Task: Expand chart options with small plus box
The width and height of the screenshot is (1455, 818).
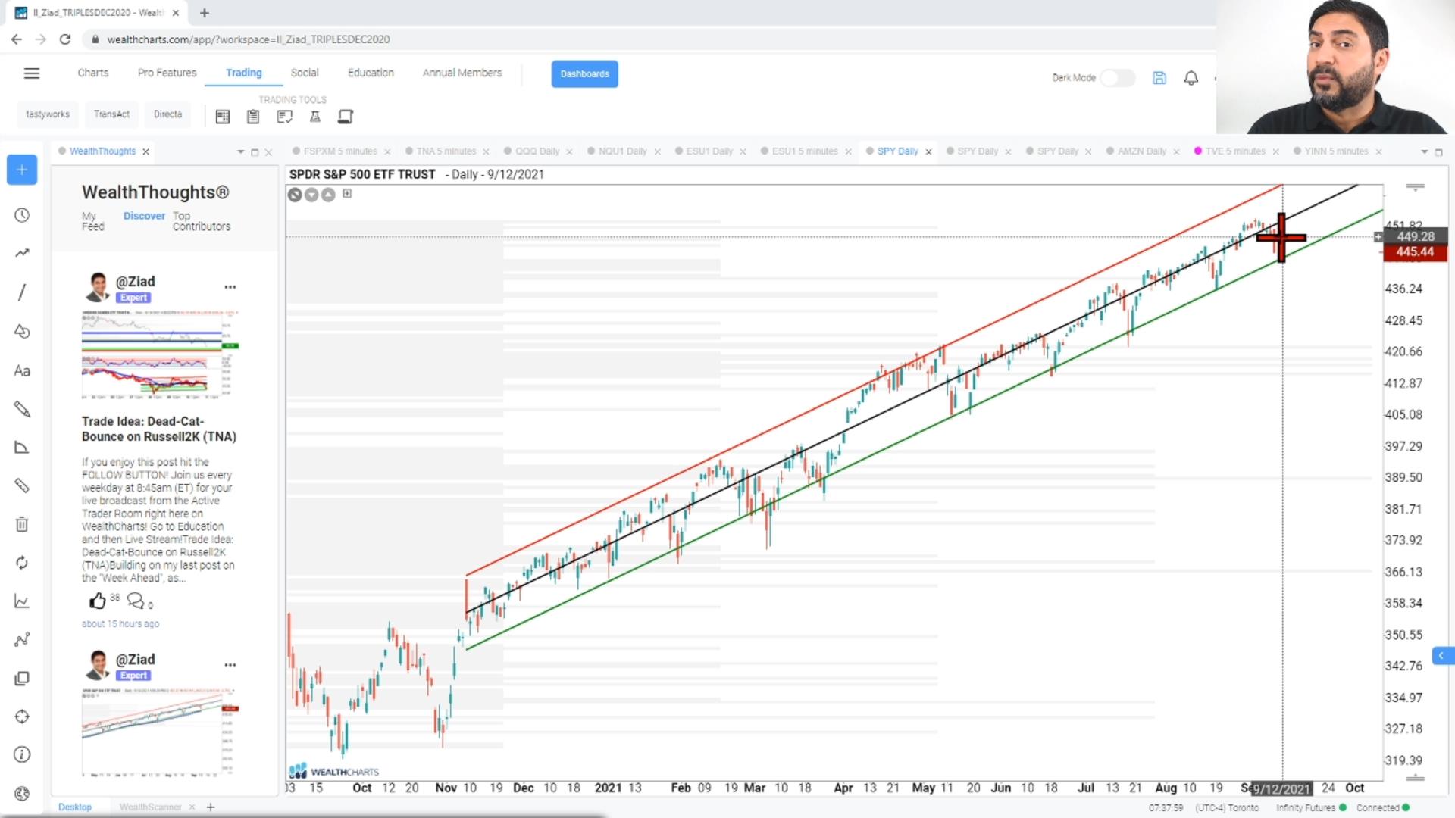Action: click(x=347, y=193)
